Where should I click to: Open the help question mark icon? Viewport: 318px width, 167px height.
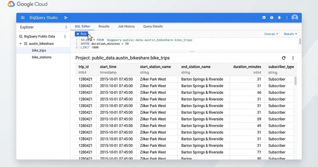[x=272, y=18]
